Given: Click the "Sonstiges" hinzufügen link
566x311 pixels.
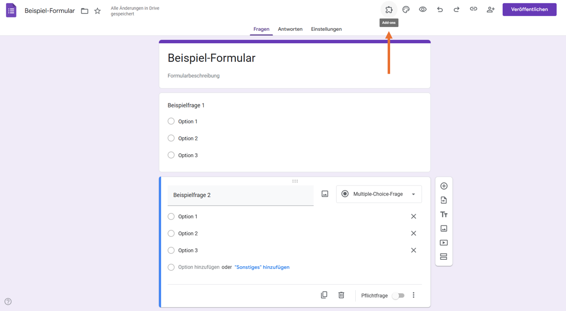Looking at the screenshot, I should pos(262,267).
